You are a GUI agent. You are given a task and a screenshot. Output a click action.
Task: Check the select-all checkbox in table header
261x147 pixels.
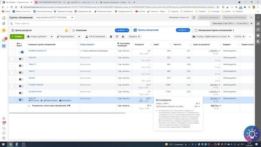[x=12, y=45]
